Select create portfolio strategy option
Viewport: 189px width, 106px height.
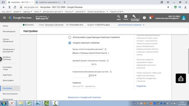pos(70,43)
